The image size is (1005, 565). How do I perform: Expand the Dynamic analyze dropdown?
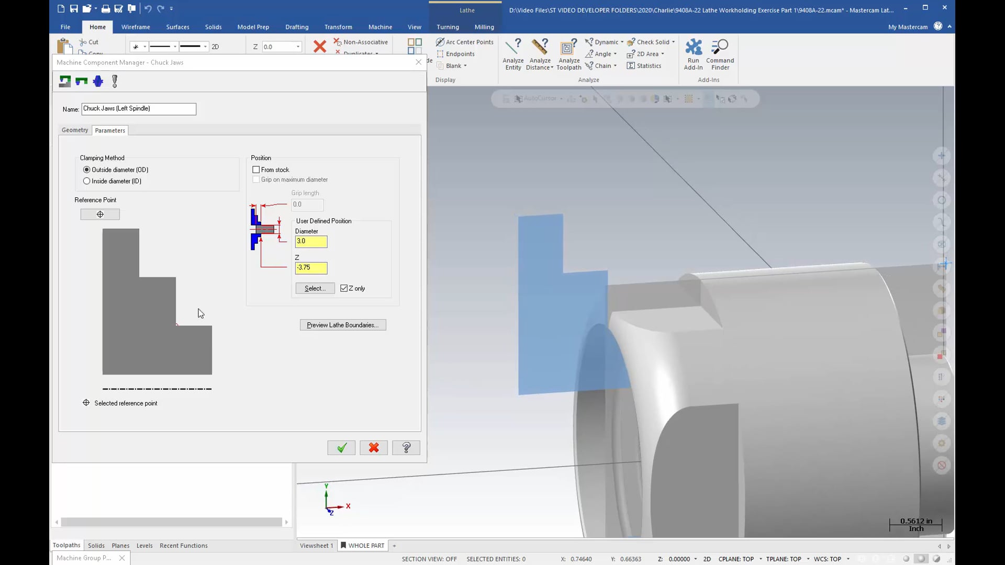tap(622, 42)
